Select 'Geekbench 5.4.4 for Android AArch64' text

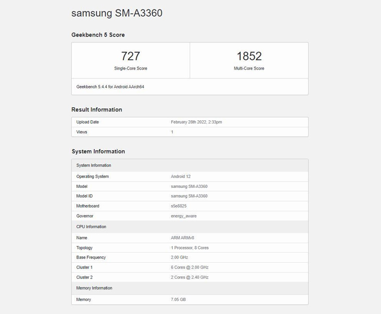pos(110,87)
